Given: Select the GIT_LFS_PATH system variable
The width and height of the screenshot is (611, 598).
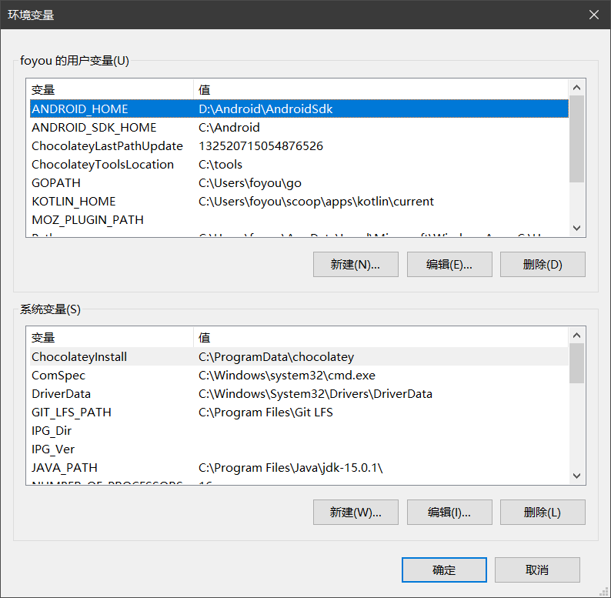Looking at the screenshot, I should 72,413.
